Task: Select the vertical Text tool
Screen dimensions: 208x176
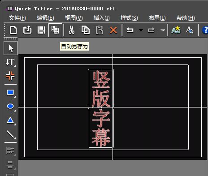Action: coord(10,62)
